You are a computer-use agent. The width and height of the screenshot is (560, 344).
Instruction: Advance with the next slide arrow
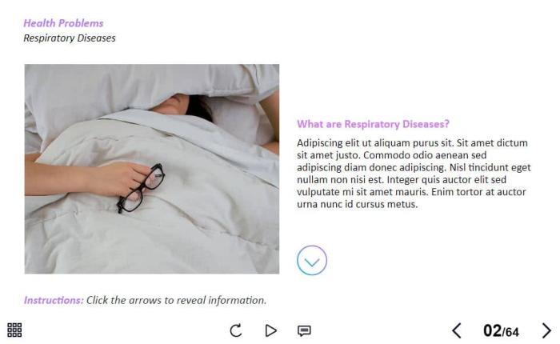pos(546,330)
